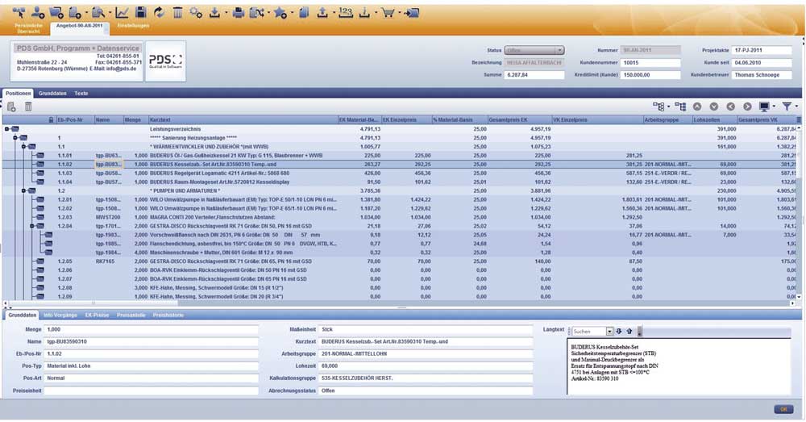The image size is (806, 422).
Task: Click the Langtext search down arrow
Action: click(619, 332)
